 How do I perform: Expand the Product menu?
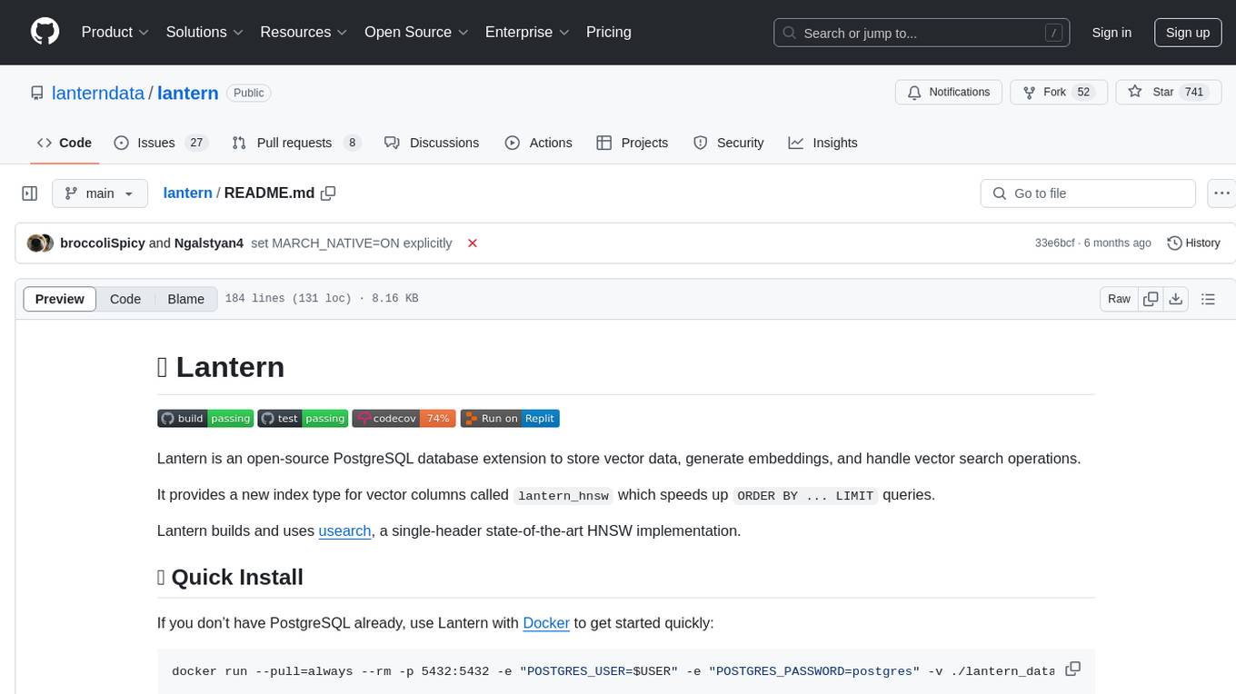pyautogui.click(x=115, y=32)
